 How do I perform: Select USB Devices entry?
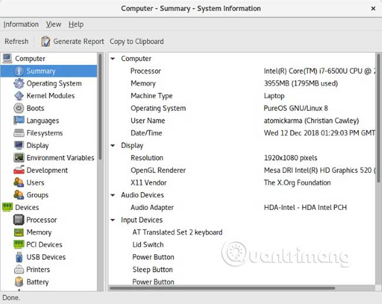tap(46, 257)
